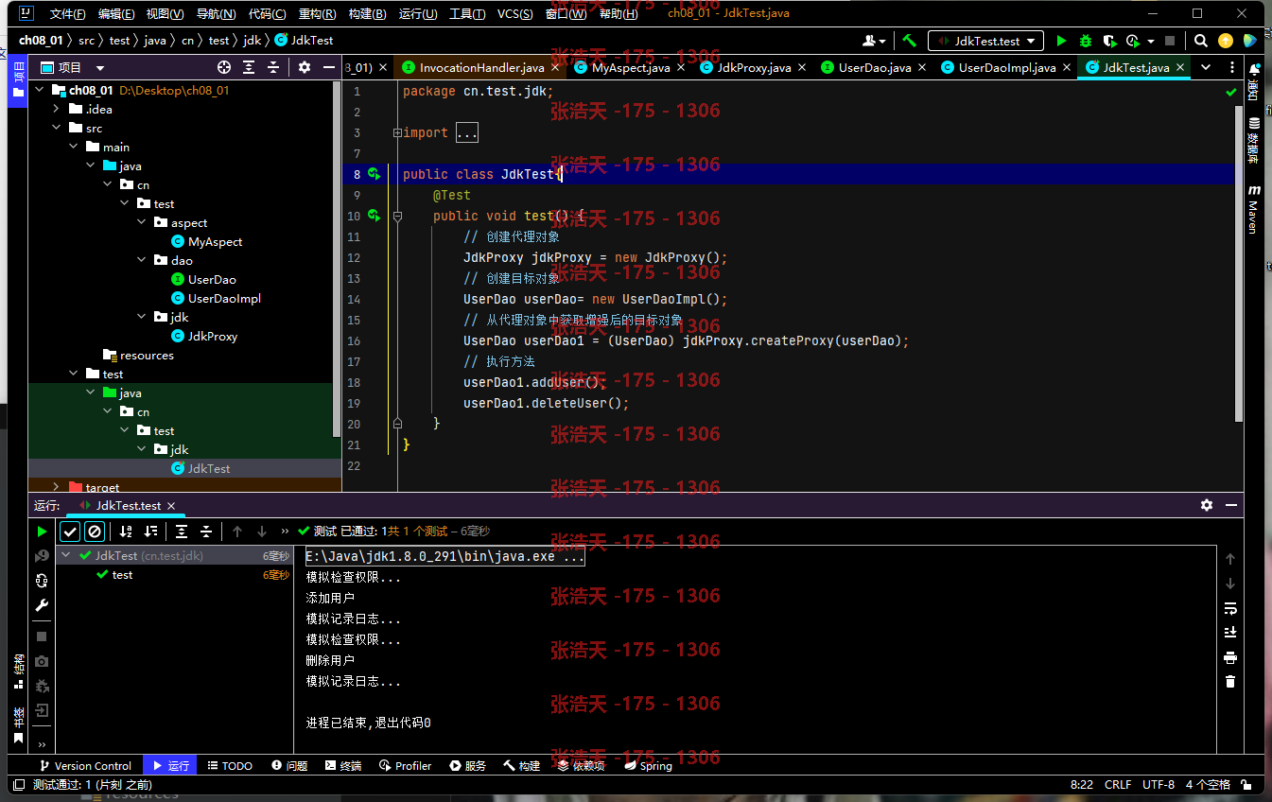
Task: Unfold the collapsed import block
Action: [397, 132]
